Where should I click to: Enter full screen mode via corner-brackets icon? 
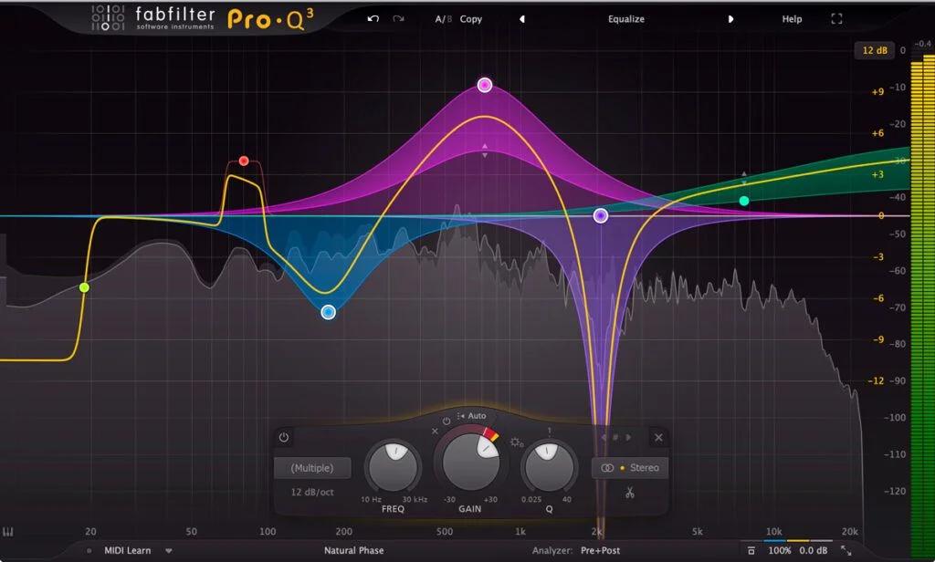click(836, 19)
